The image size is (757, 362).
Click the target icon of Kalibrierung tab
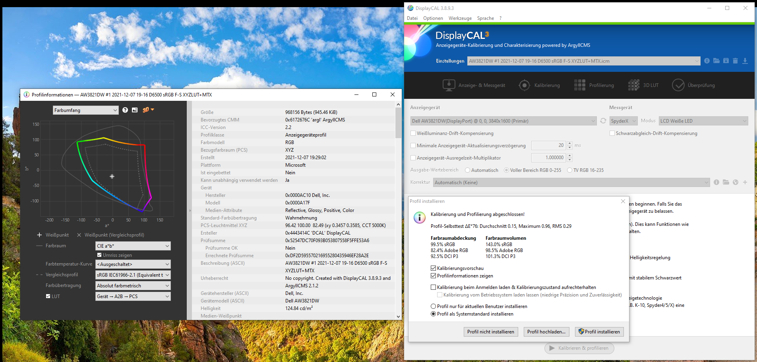[x=525, y=85]
